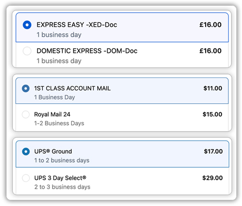The width and height of the screenshot is (242, 206).
Task: Select the UPS Ground radio button
Action: click(26, 152)
